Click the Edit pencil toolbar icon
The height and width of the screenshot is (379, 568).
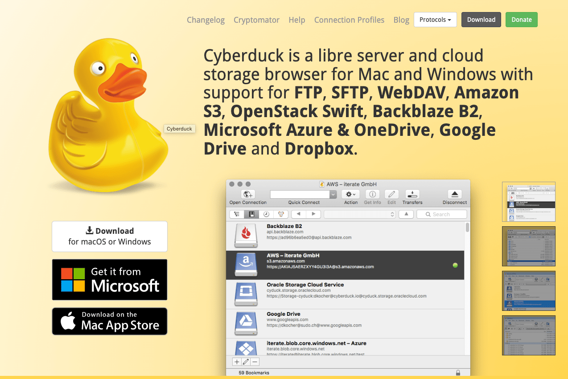point(391,194)
